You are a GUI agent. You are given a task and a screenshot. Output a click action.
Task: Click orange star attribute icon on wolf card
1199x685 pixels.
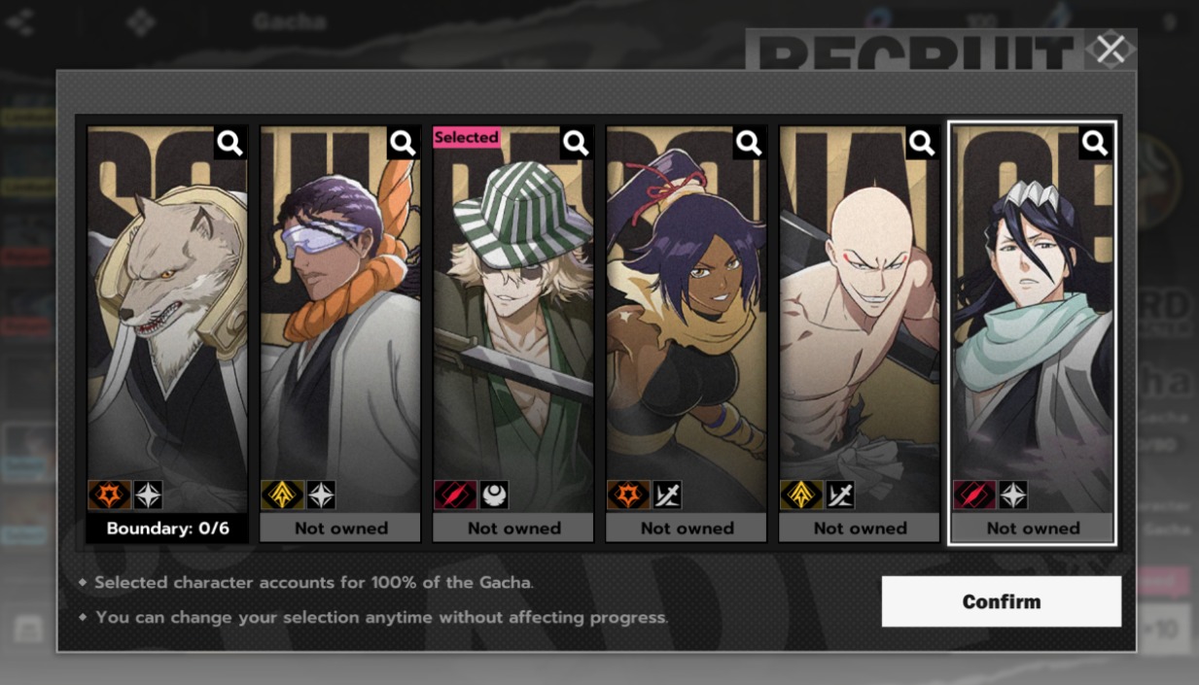coord(109,496)
